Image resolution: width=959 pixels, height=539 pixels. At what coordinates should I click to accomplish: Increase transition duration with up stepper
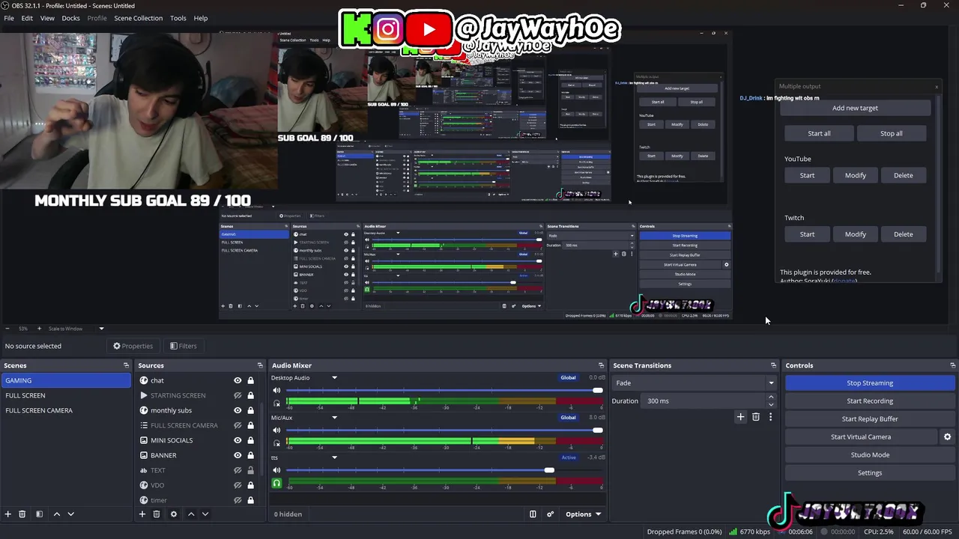771,398
